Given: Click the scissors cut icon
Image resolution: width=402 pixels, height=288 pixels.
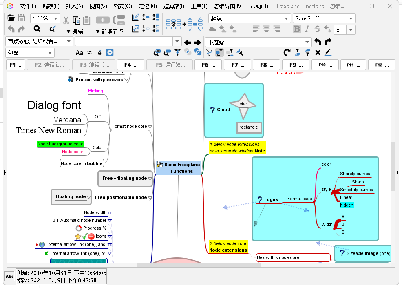Looking at the screenshot, I should (66, 20).
